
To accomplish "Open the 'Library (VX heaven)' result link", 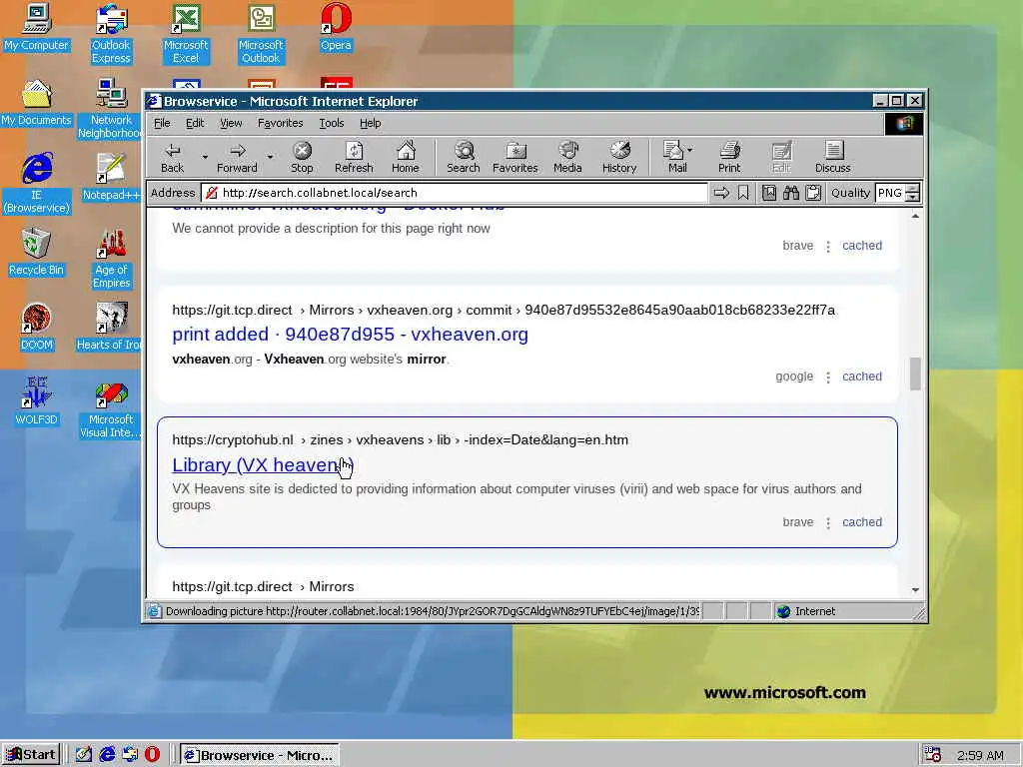I will pos(263,465).
